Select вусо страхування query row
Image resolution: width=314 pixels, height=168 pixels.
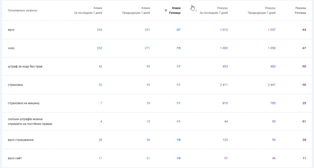pyautogui.click(x=157, y=140)
